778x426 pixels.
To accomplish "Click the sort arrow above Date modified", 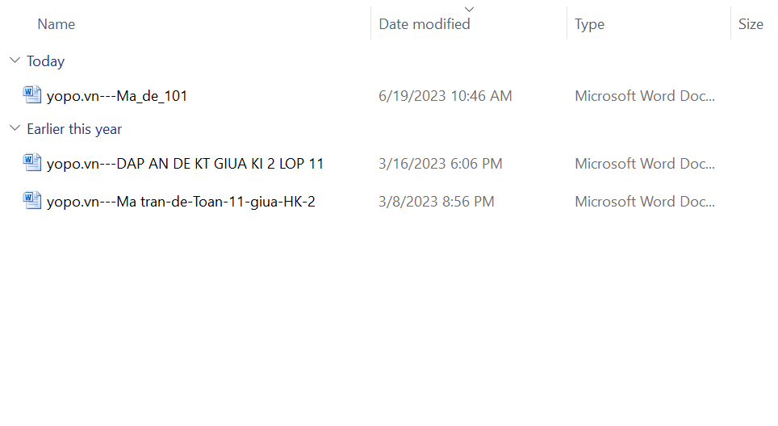I will (x=469, y=9).
